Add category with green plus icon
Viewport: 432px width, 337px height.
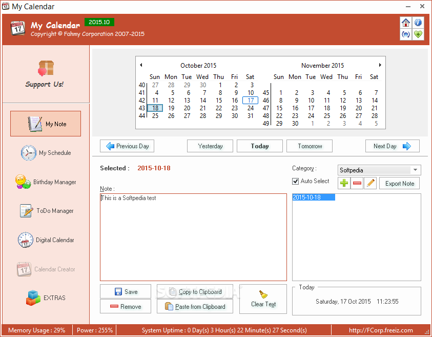coord(344,183)
